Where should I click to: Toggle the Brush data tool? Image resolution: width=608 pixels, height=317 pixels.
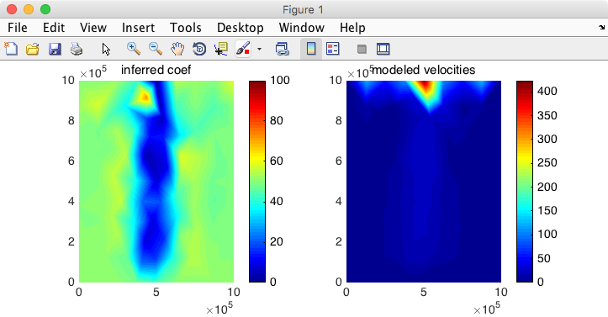click(243, 49)
